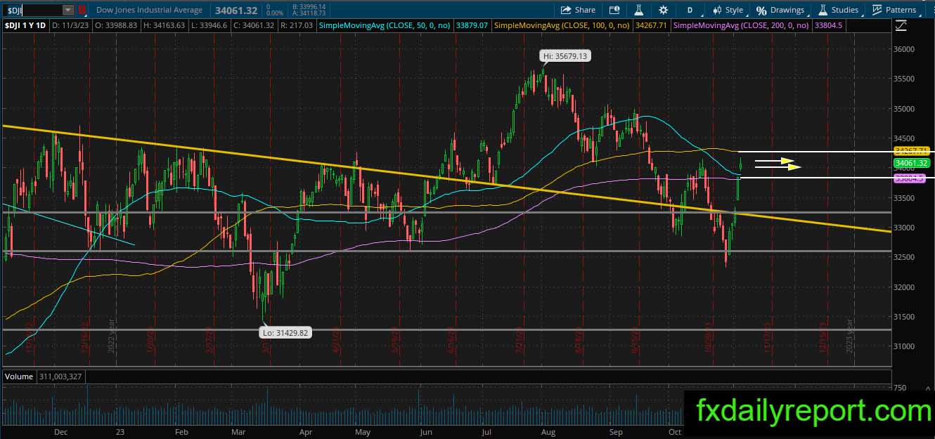Open the symbol selector dropdown arrow
The image size is (935, 439).
68,10
